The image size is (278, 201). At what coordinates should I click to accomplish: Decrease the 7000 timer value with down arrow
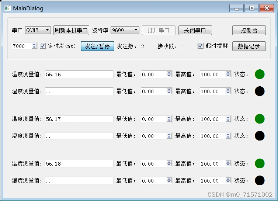34,47
